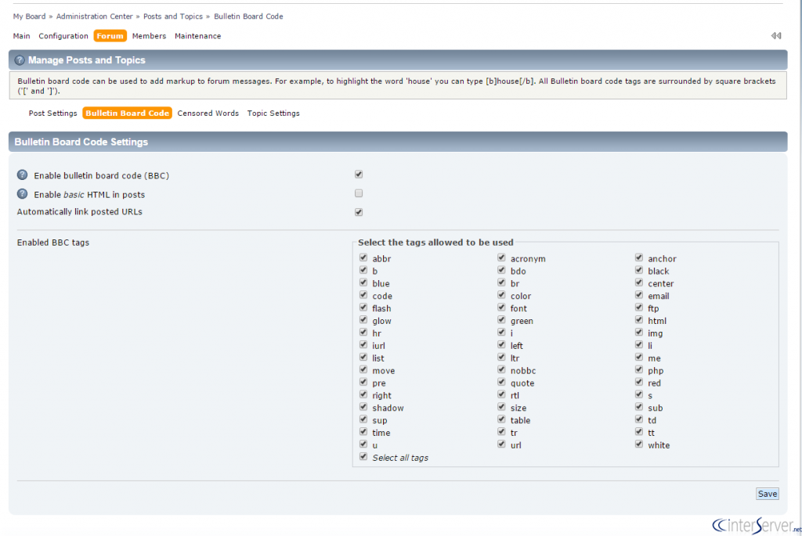Disable the me tag checkbox
Viewport: 802px width, 536px height.
pos(639,357)
